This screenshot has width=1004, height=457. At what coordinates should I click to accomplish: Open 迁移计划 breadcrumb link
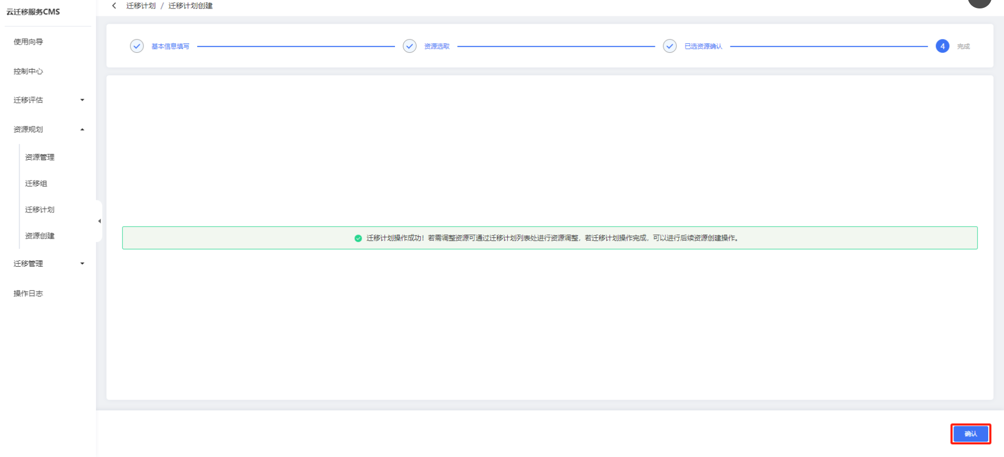pyautogui.click(x=141, y=6)
